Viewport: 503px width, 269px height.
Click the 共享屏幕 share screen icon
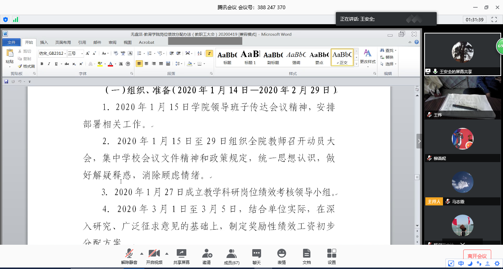181,254
